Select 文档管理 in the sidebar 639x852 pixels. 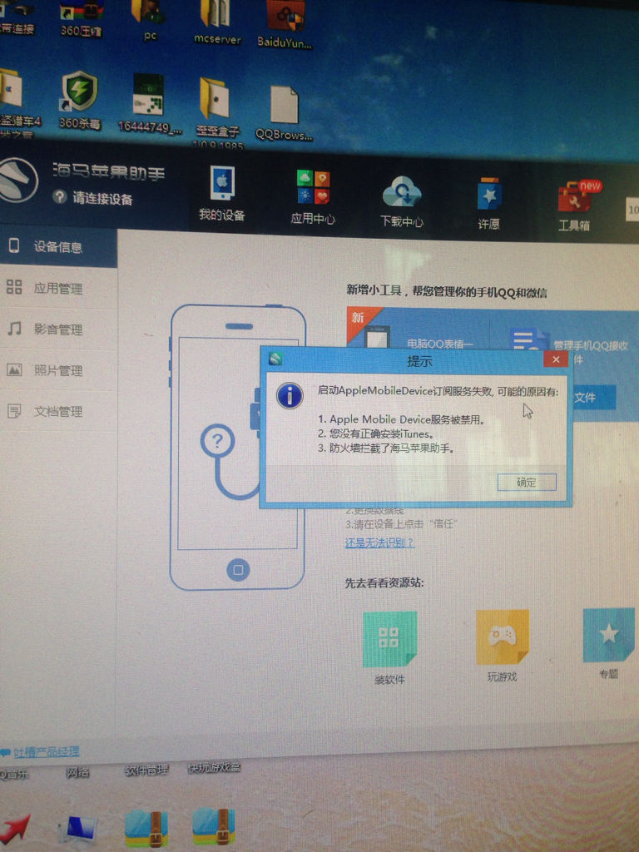click(x=58, y=411)
